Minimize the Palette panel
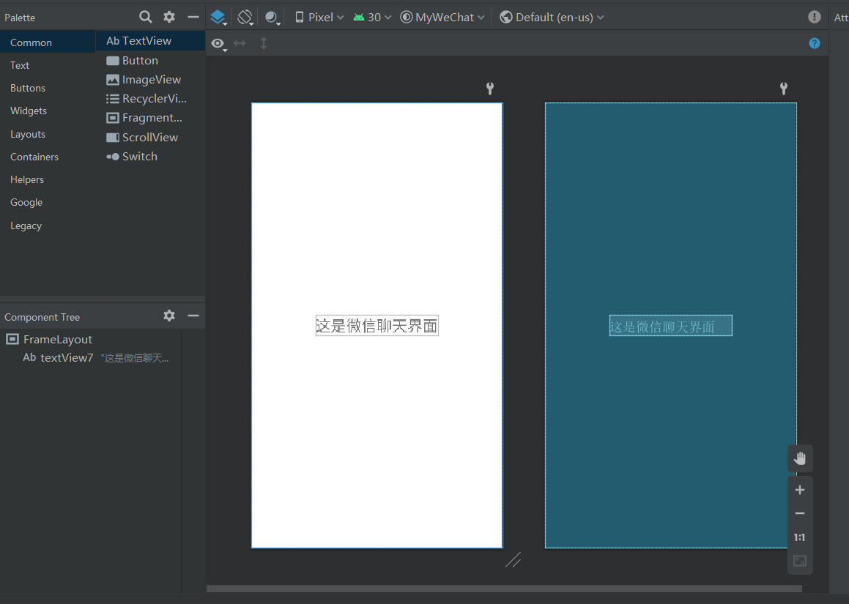Viewport: 849px width, 604px height. (x=193, y=17)
